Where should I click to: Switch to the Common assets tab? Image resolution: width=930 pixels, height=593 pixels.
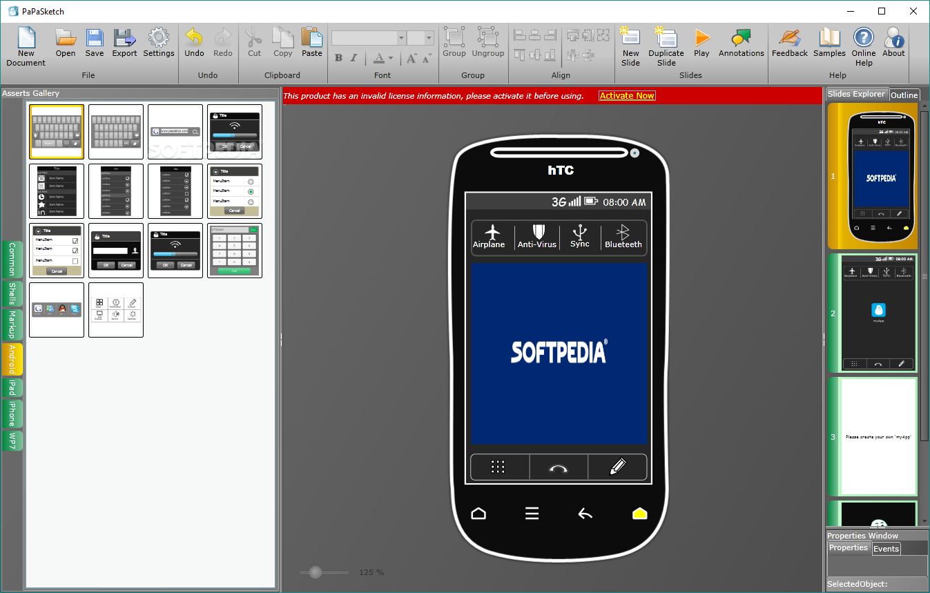(12, 260)
